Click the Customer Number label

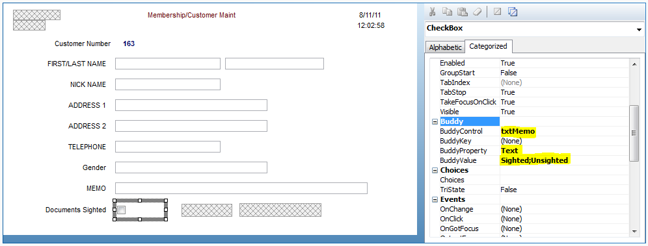[x=83, y=43]
